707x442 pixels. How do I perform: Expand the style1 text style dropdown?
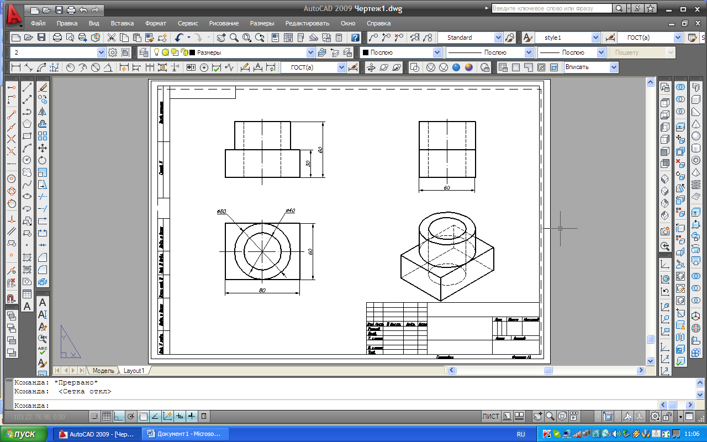tap(595, 38)
